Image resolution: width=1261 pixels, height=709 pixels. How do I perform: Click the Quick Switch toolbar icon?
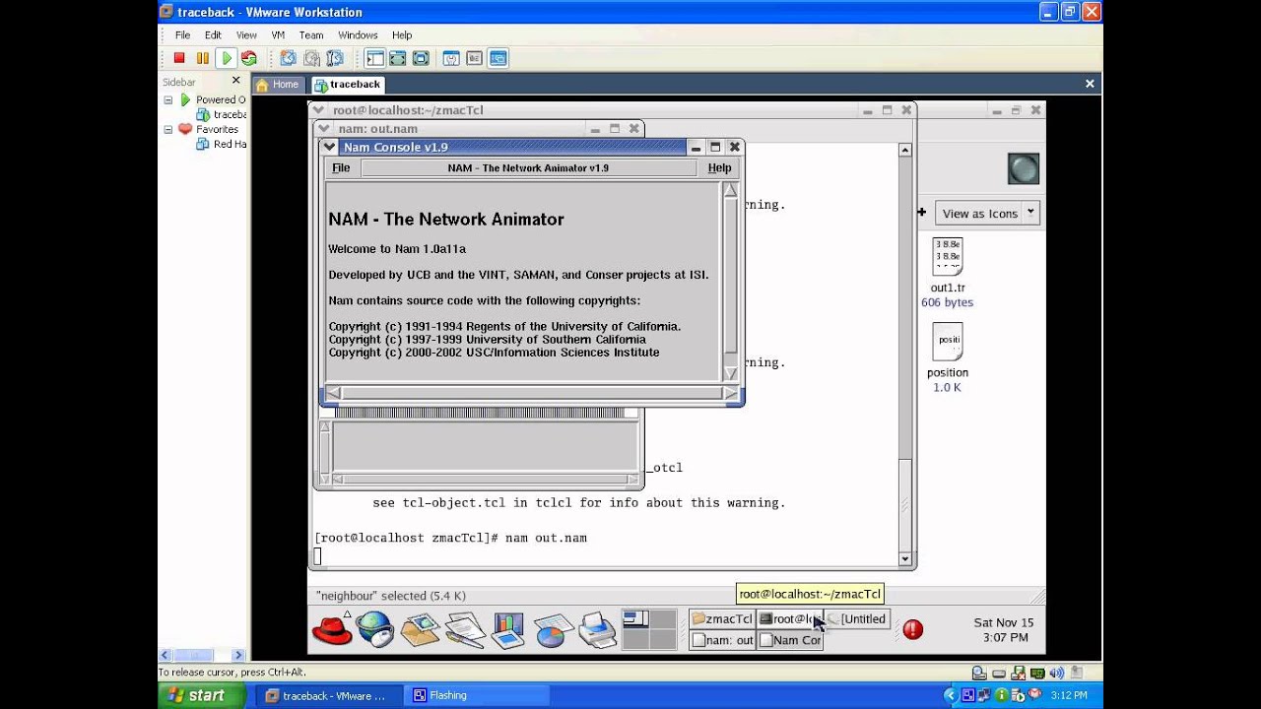[x=397, y=58]
